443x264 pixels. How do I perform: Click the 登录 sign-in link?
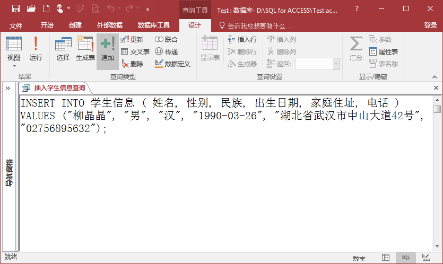(431, 25)
